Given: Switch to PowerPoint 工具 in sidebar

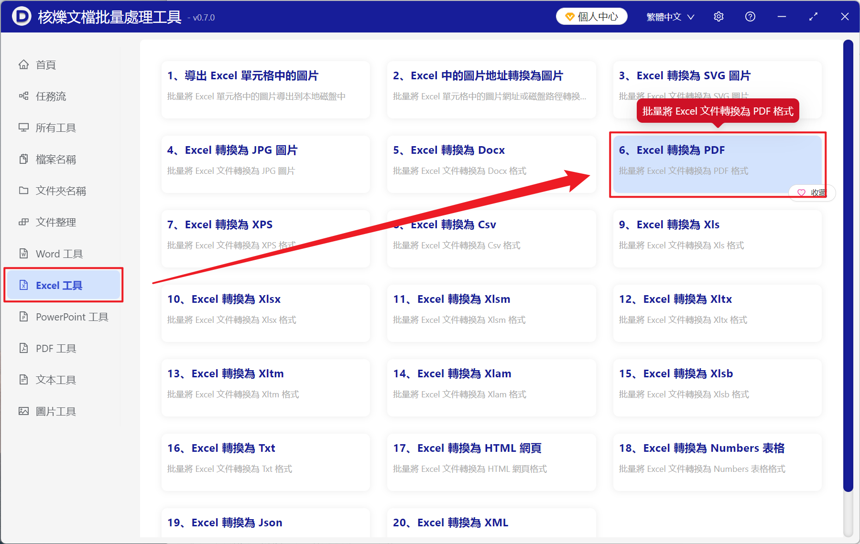Looking at the screenshot, I should click(63, 317).
